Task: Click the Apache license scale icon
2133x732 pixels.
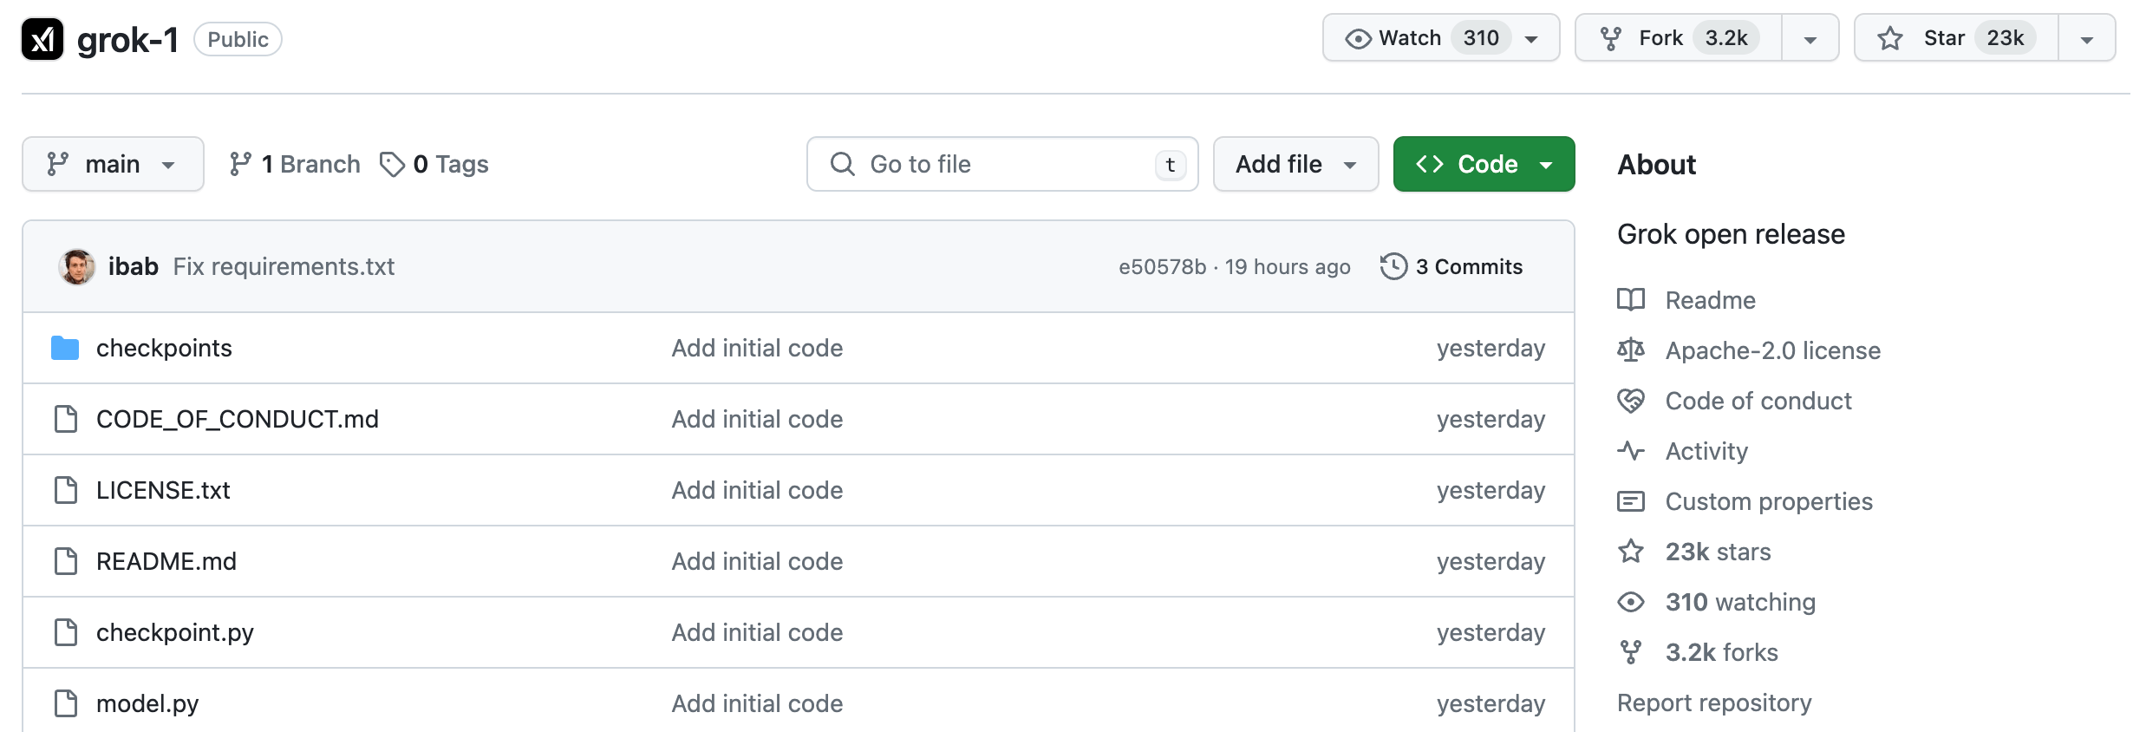Action: [1630, 350]
